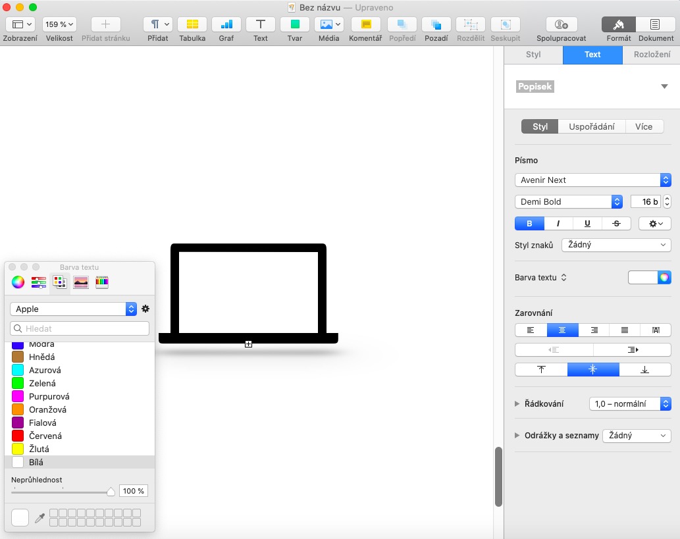The image size is (680, 539).
Task: Toggle underline formatting
Action: [x=587, y=223]
